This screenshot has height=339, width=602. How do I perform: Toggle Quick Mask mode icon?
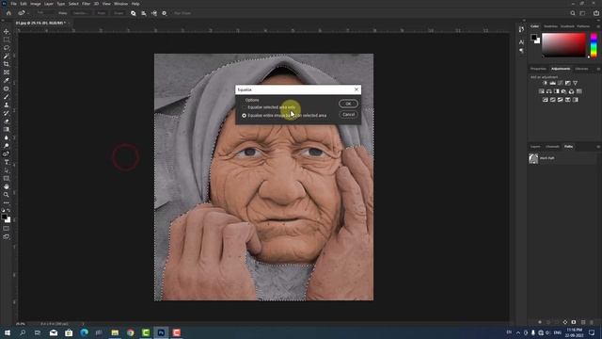pos(7,229)
